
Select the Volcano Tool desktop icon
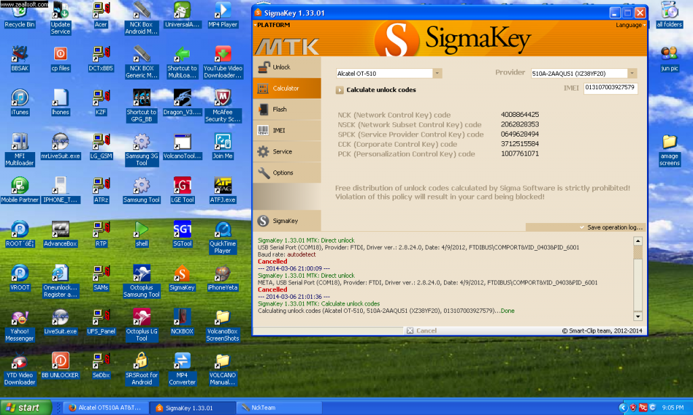point(183,146)
